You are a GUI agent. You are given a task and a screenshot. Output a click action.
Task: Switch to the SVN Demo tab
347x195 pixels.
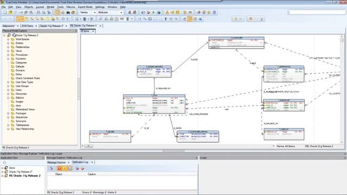click(x=28, y=26)
